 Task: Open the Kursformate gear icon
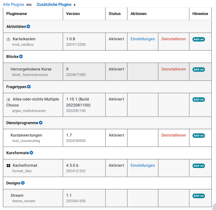[31, 153]
